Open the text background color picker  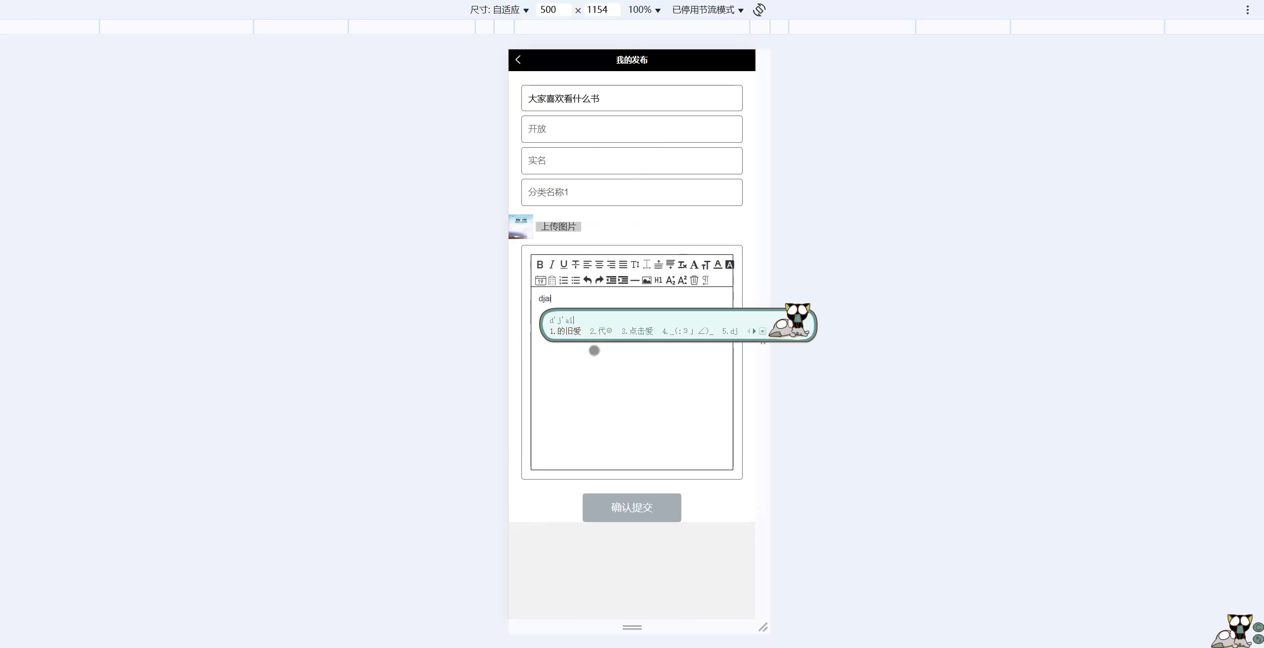coord(730,265)
